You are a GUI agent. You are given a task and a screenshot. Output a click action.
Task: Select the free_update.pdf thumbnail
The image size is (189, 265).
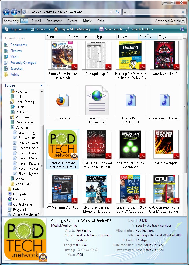pyautogui.click(x=97, y=55)
